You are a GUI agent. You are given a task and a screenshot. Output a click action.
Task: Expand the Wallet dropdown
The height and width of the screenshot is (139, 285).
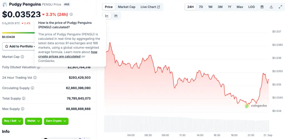33,121
